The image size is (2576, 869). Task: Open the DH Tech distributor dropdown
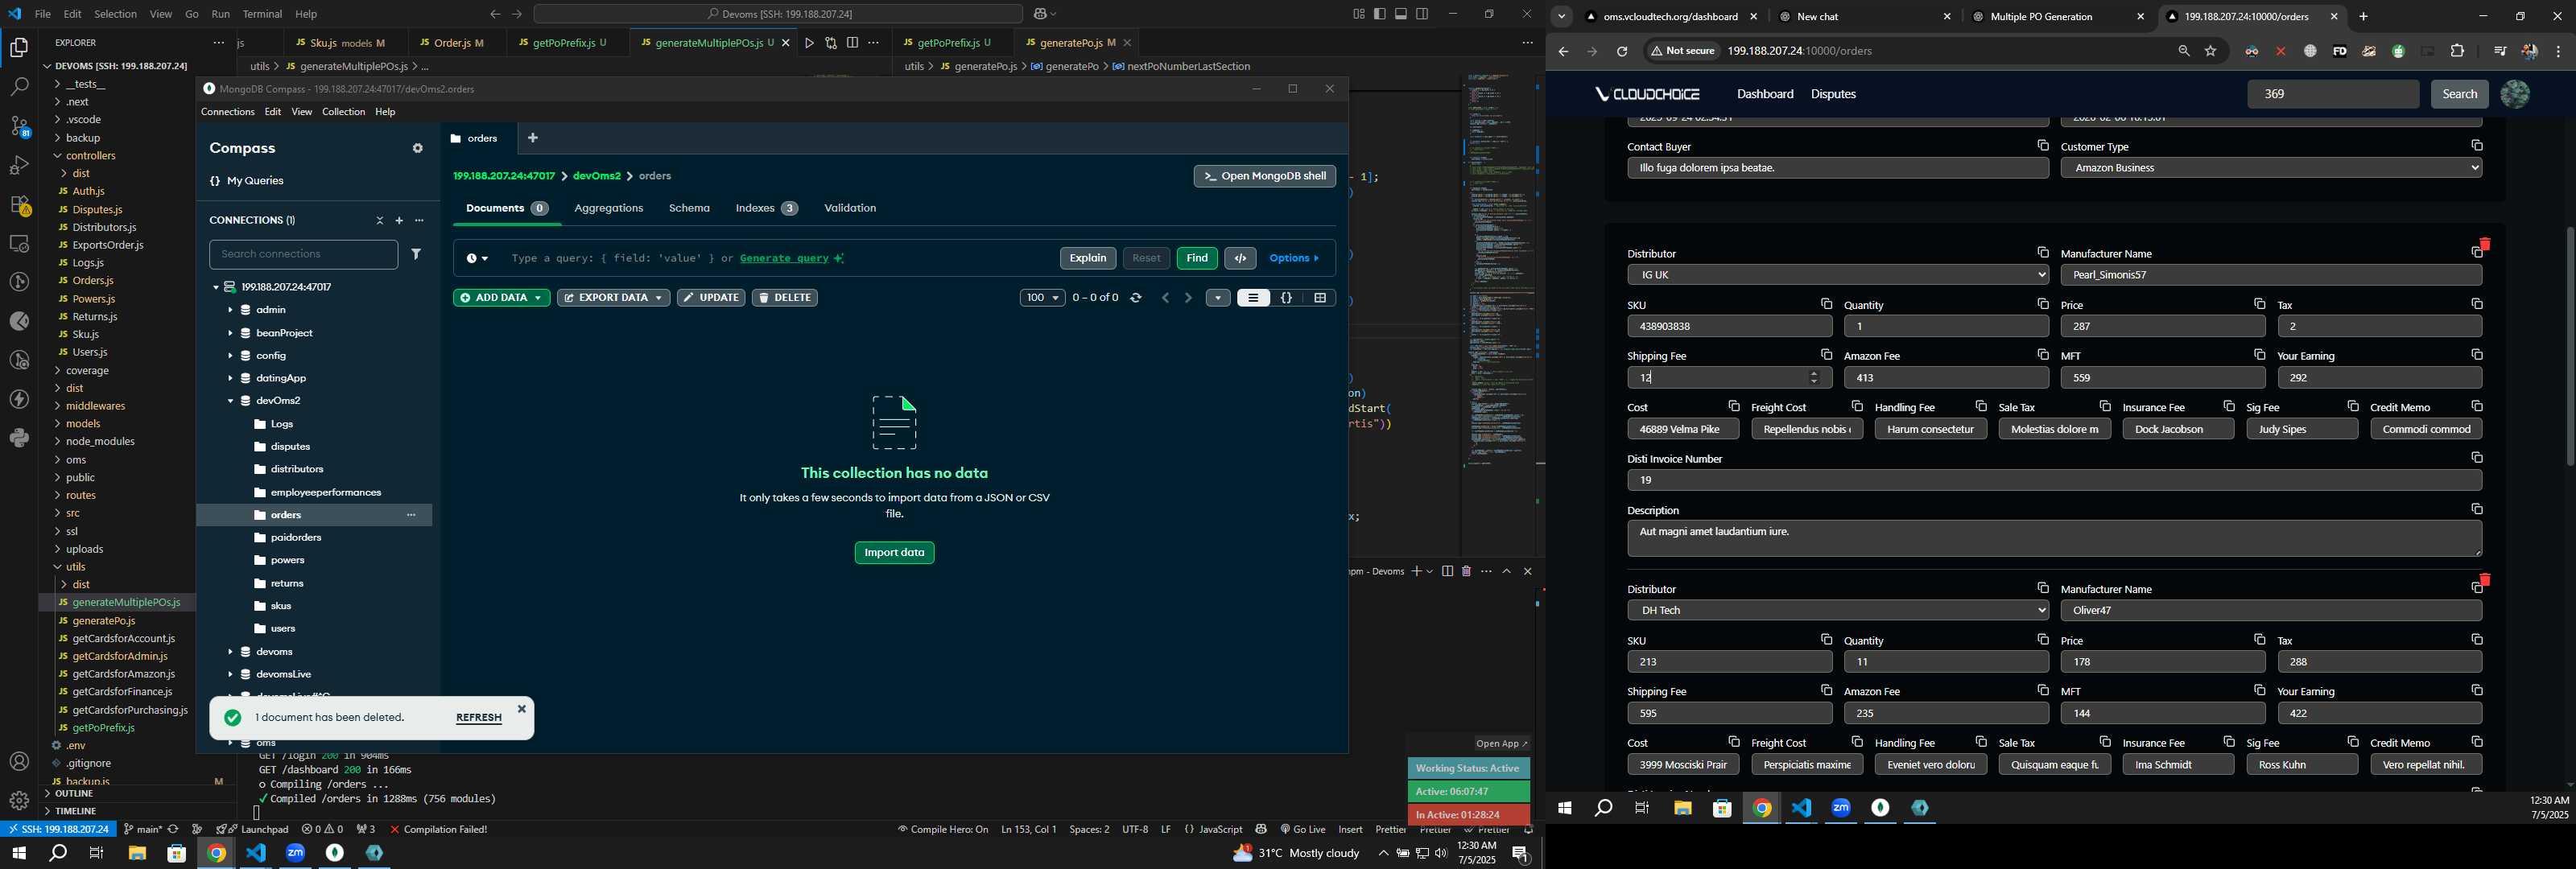coord(1838,611)
